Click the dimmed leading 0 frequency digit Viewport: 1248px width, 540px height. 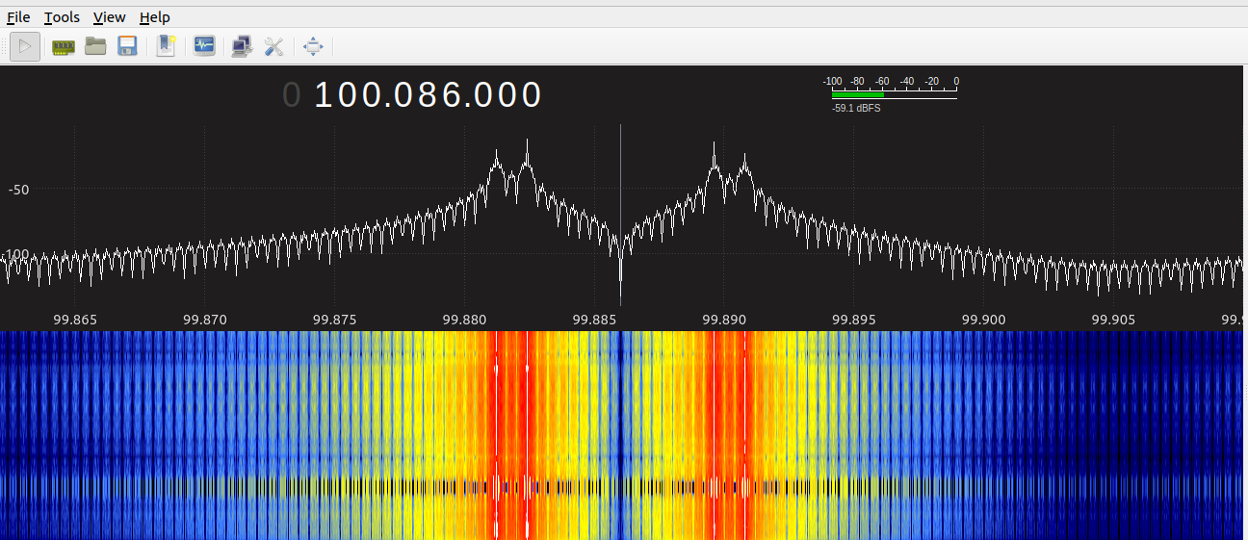coord(292,95)
